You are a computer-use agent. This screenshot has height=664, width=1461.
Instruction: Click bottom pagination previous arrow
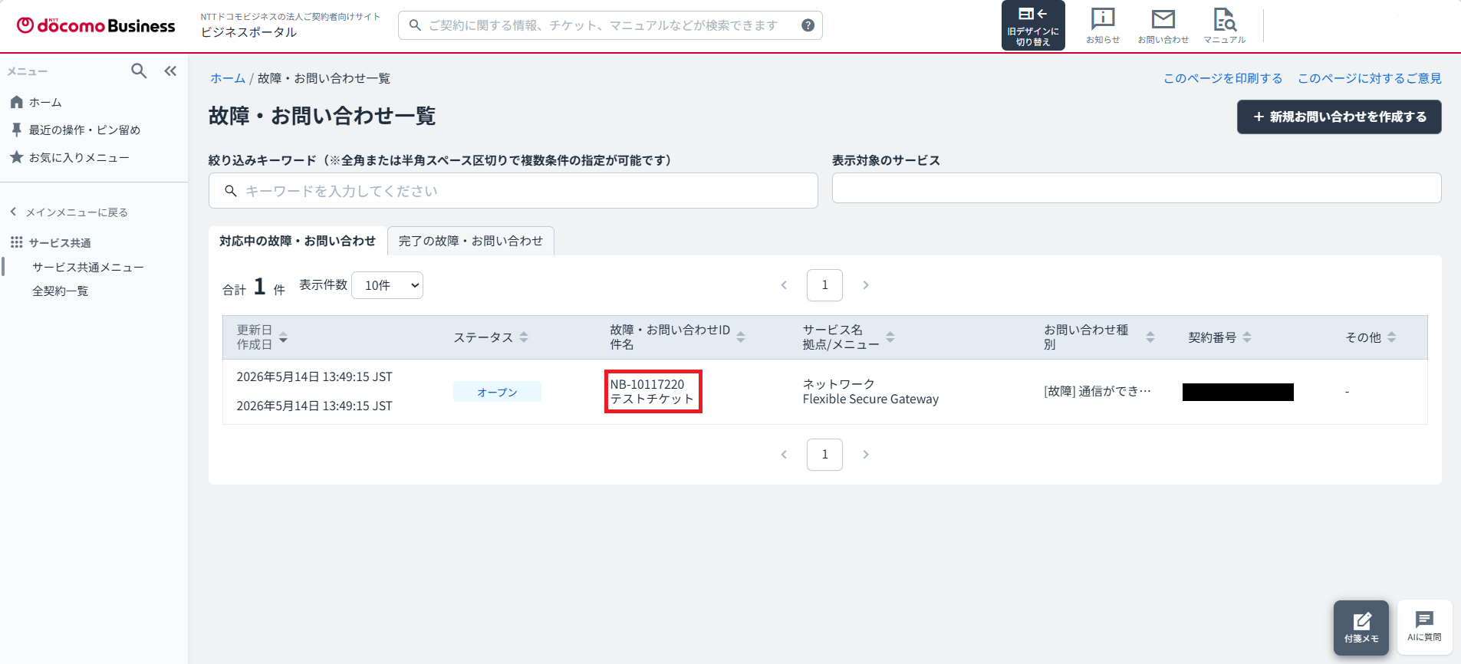[x=784, y=455]
